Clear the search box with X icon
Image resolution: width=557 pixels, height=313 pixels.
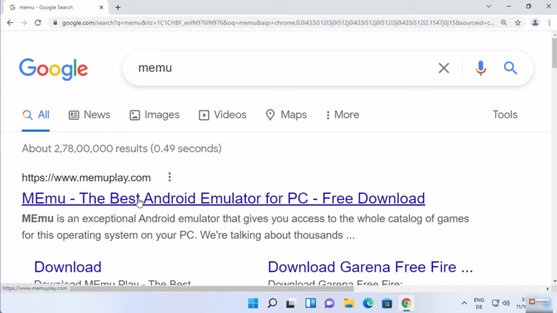tap(444, 68)
